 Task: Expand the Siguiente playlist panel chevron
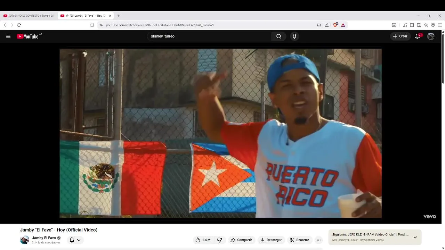click(415, 237)
